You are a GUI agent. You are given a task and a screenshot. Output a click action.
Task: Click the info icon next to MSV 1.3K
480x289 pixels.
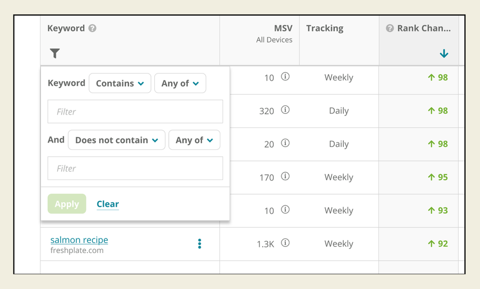pos(285,244)
